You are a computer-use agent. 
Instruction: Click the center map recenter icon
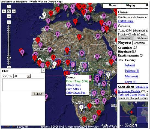point(9,11)
